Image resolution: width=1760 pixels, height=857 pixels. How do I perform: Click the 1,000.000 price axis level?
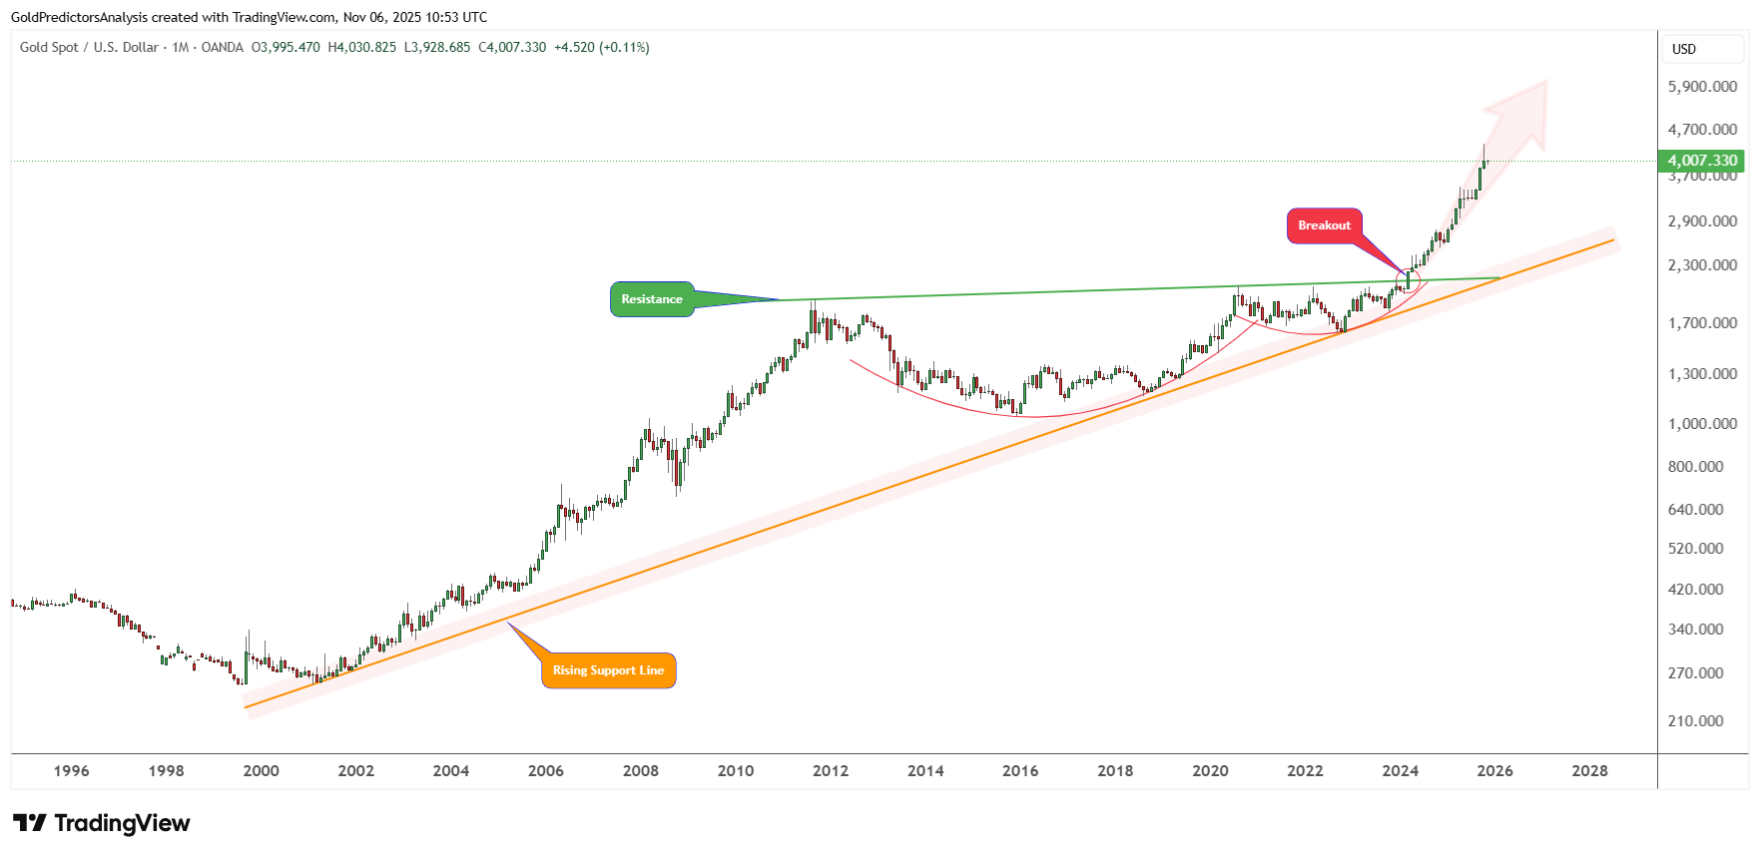click(x=1702, y=423)
